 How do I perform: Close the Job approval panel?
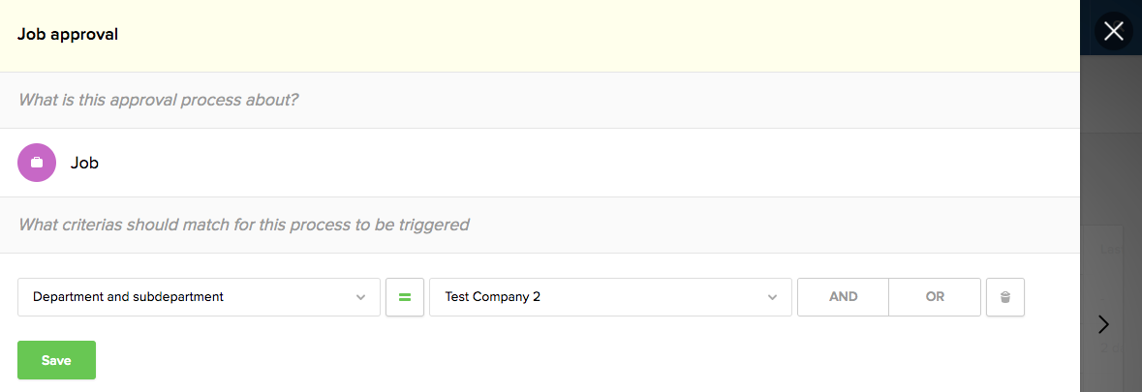(x=1113, y=32)
